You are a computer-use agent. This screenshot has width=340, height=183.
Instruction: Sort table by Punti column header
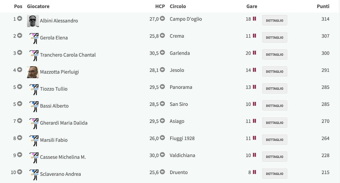(323, 6)
